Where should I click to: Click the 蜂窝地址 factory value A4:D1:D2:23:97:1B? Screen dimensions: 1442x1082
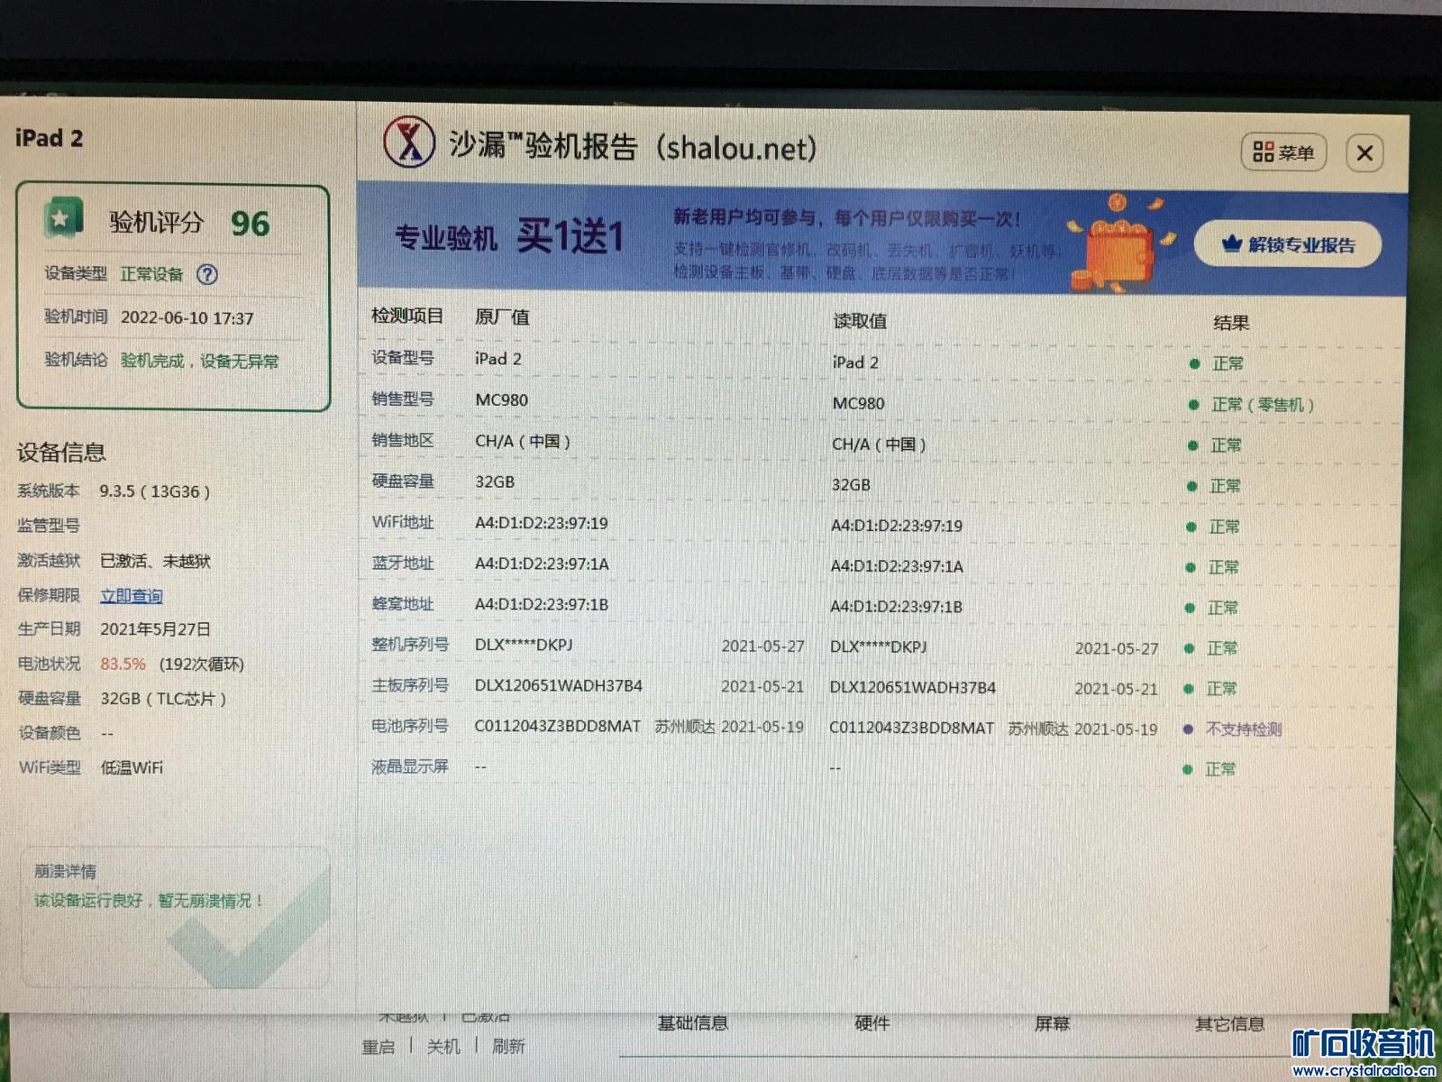click(542, 604)
